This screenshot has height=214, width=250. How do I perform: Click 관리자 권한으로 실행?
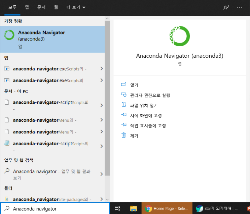pos(150,95)
